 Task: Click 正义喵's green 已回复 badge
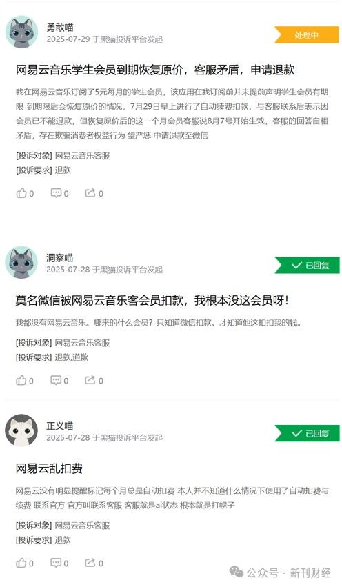pos(308,433)
